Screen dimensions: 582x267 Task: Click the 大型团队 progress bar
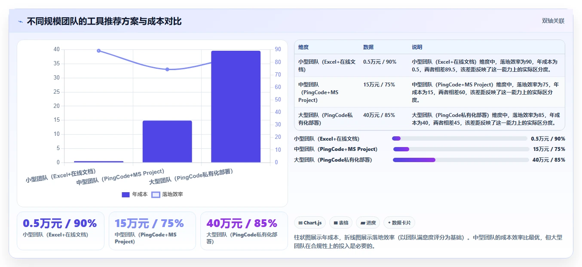(x=461, y=160)
